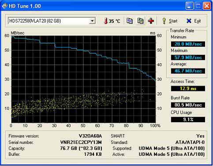Open the drive selection dropdown arrow
The image size is (213, 166).
coord(92,21)
